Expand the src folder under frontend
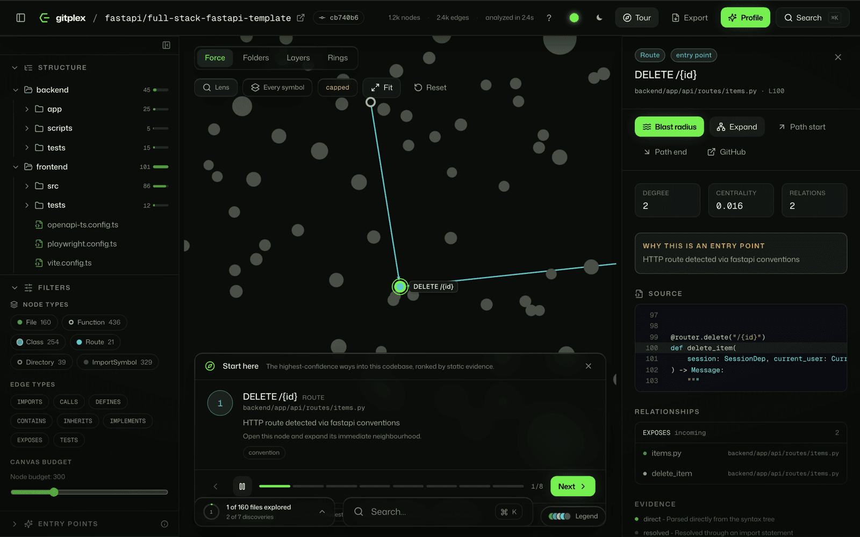860x537 pixels. coord(27,186)
